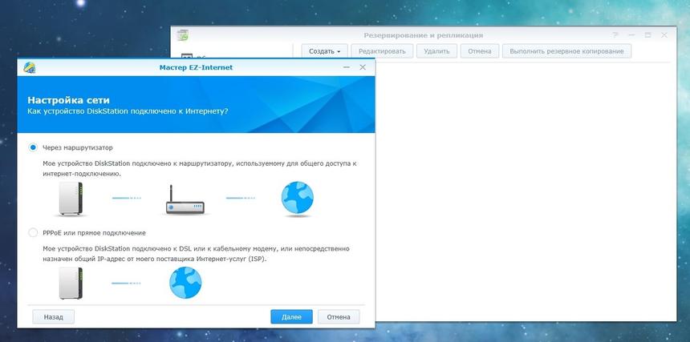Click 'Резервирование и репликация' window title
Screen dimensions: 690x342
tap(424, 35)
